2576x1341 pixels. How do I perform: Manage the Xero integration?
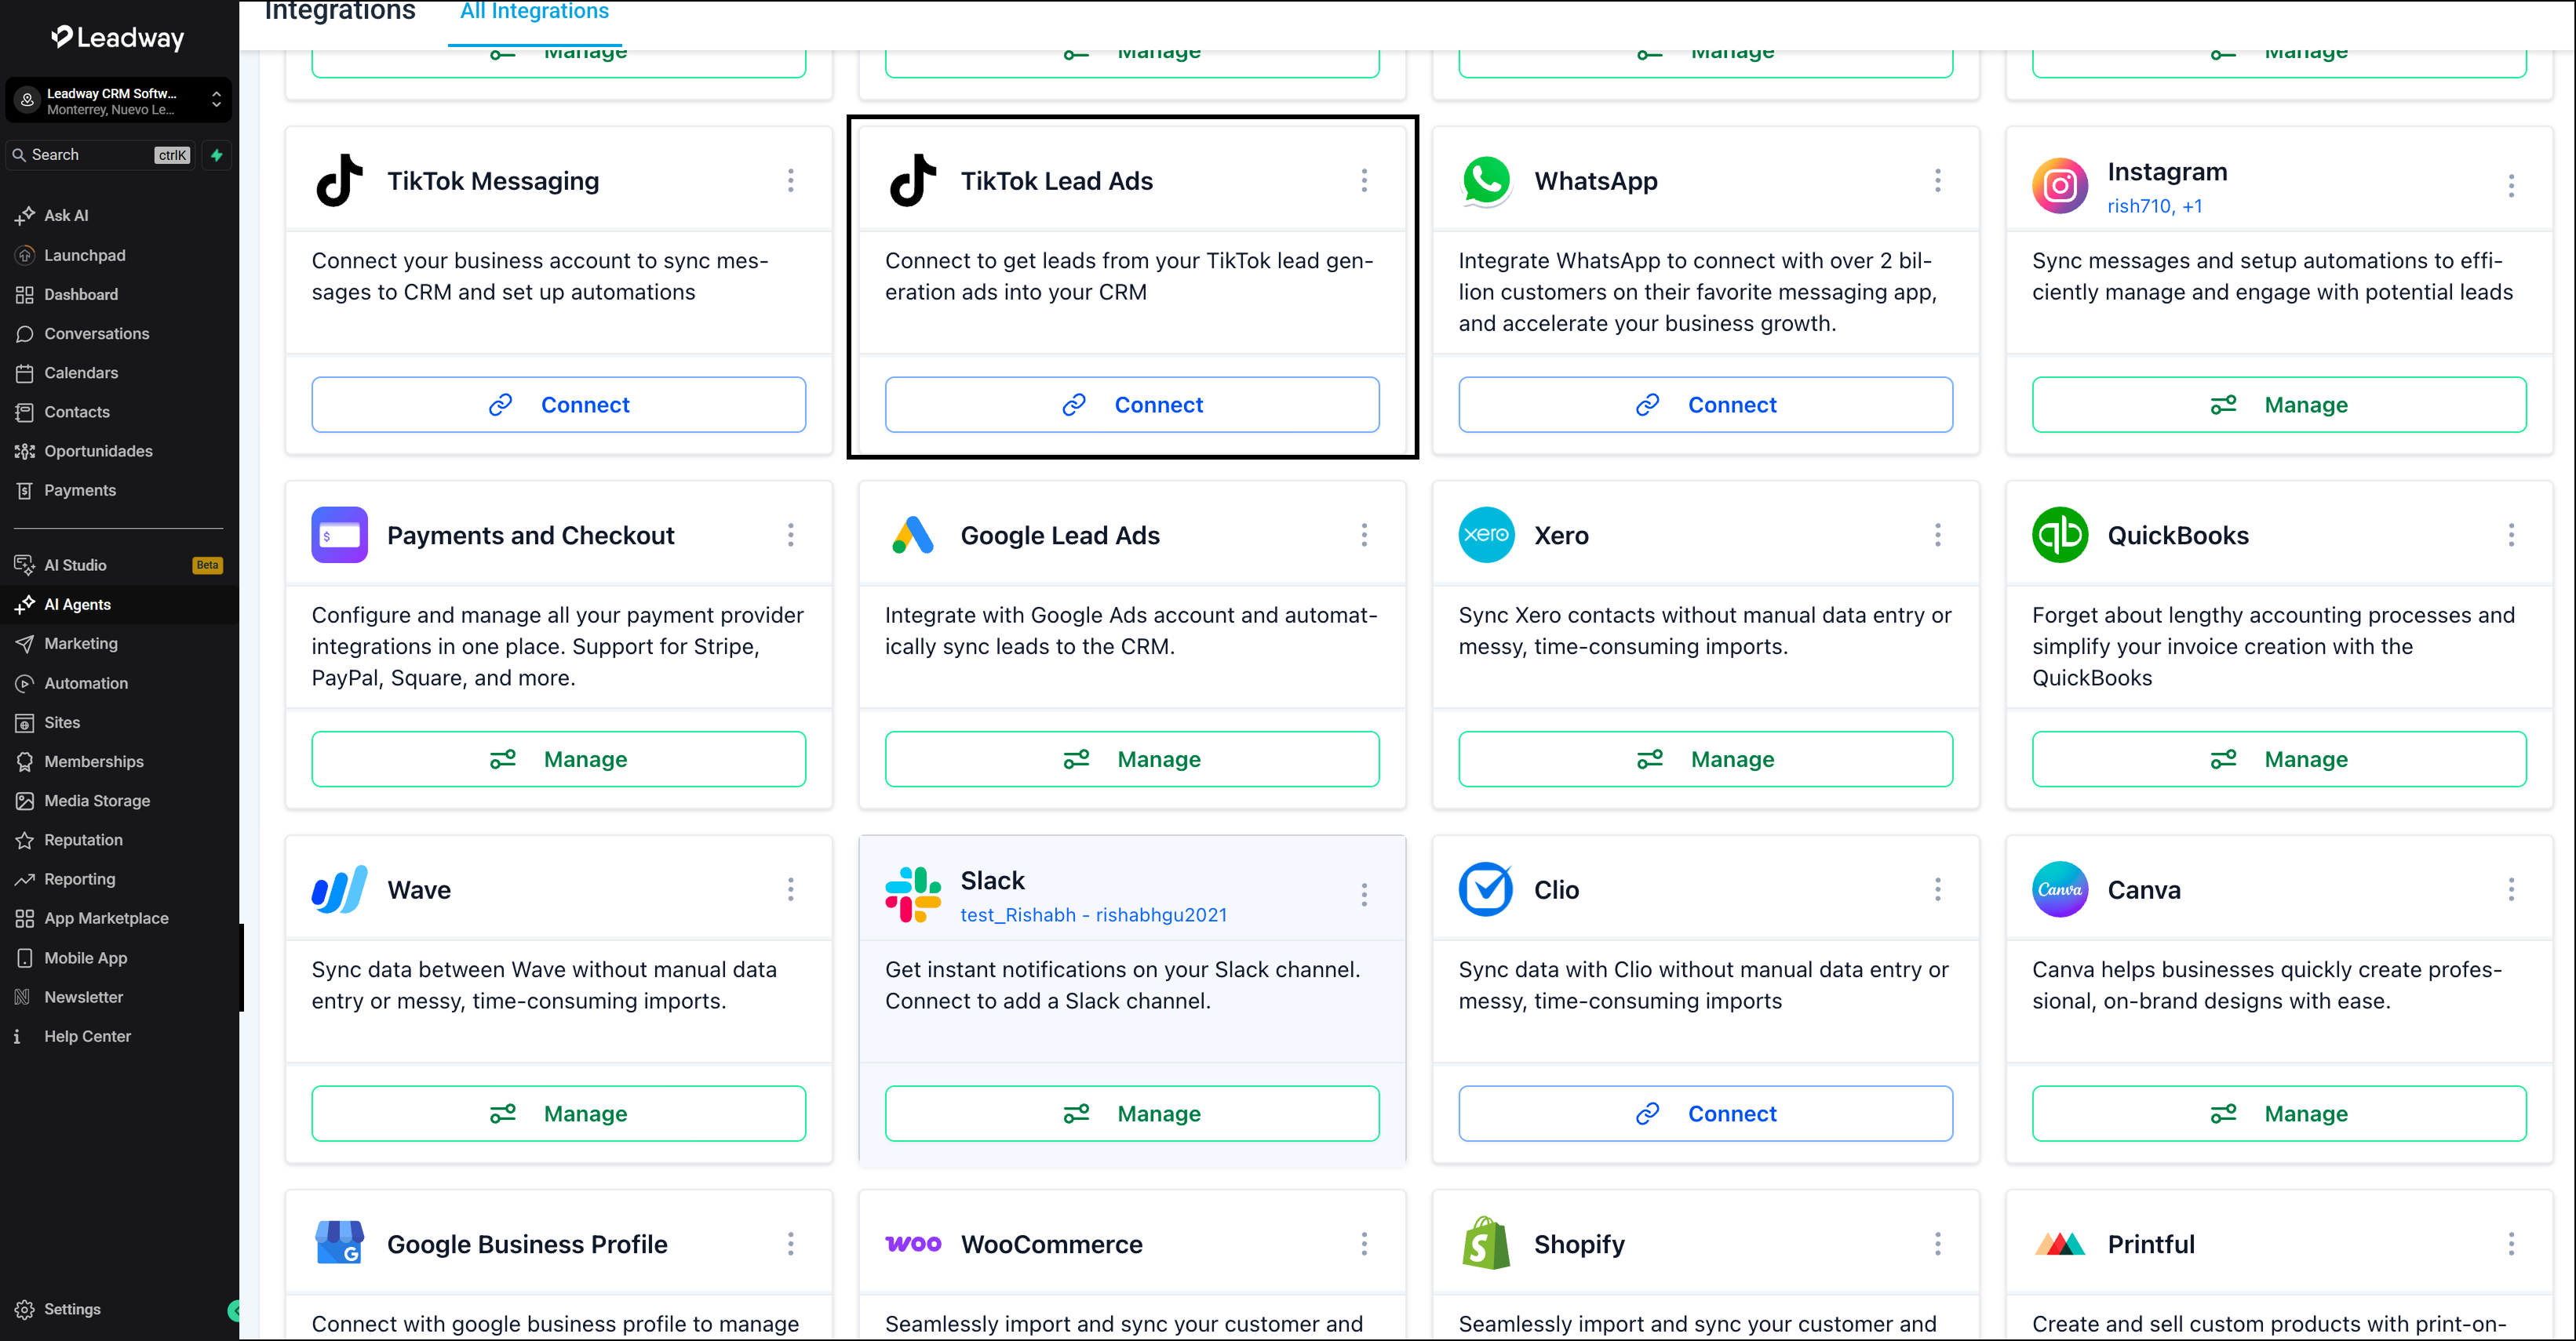tap(1706, 759)
